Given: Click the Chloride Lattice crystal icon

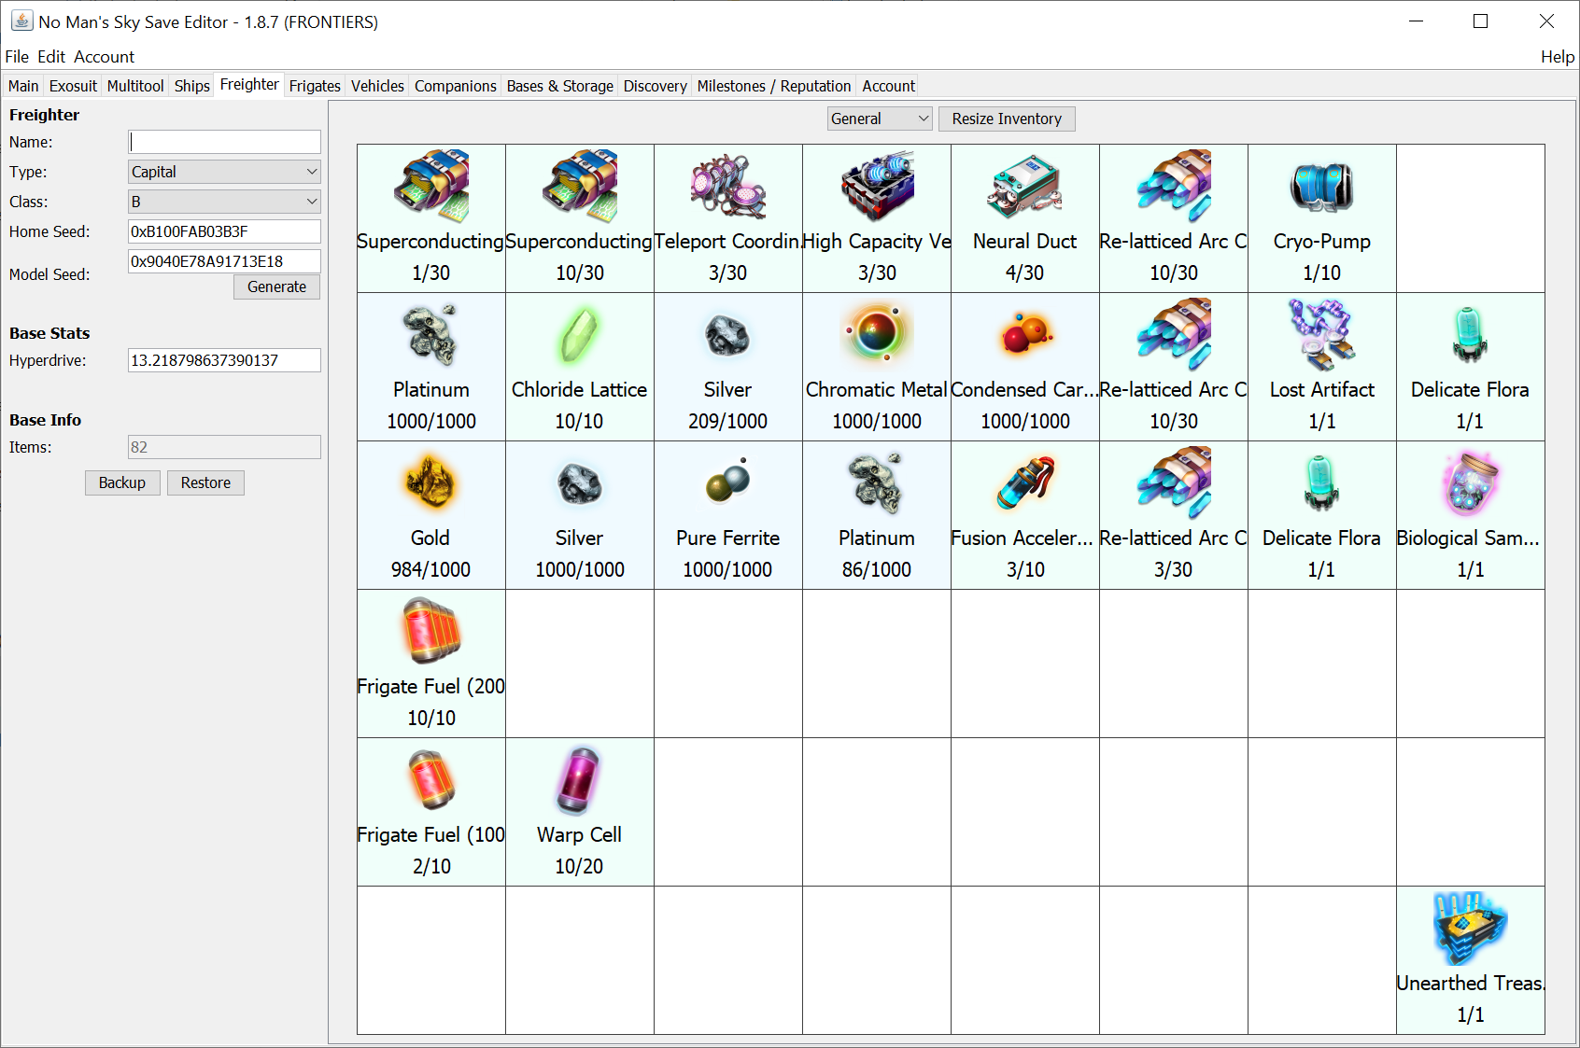Looking at the screenshot, I should [579, 335].
